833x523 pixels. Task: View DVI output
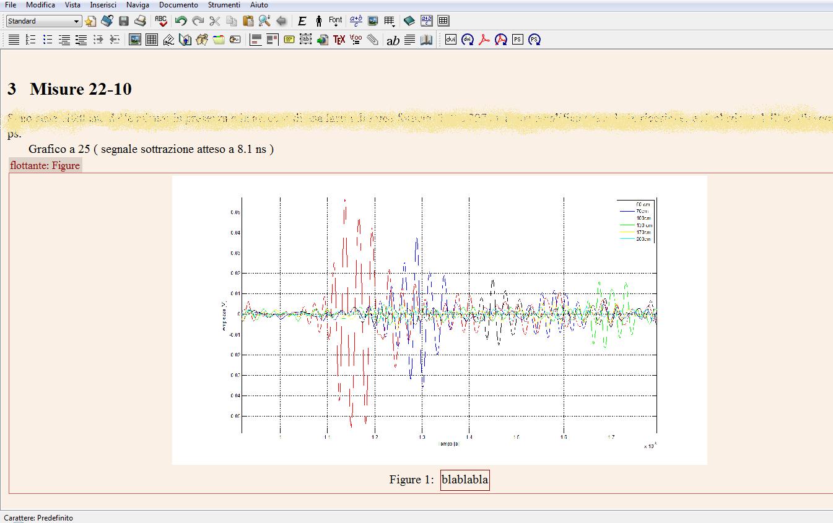451,40
